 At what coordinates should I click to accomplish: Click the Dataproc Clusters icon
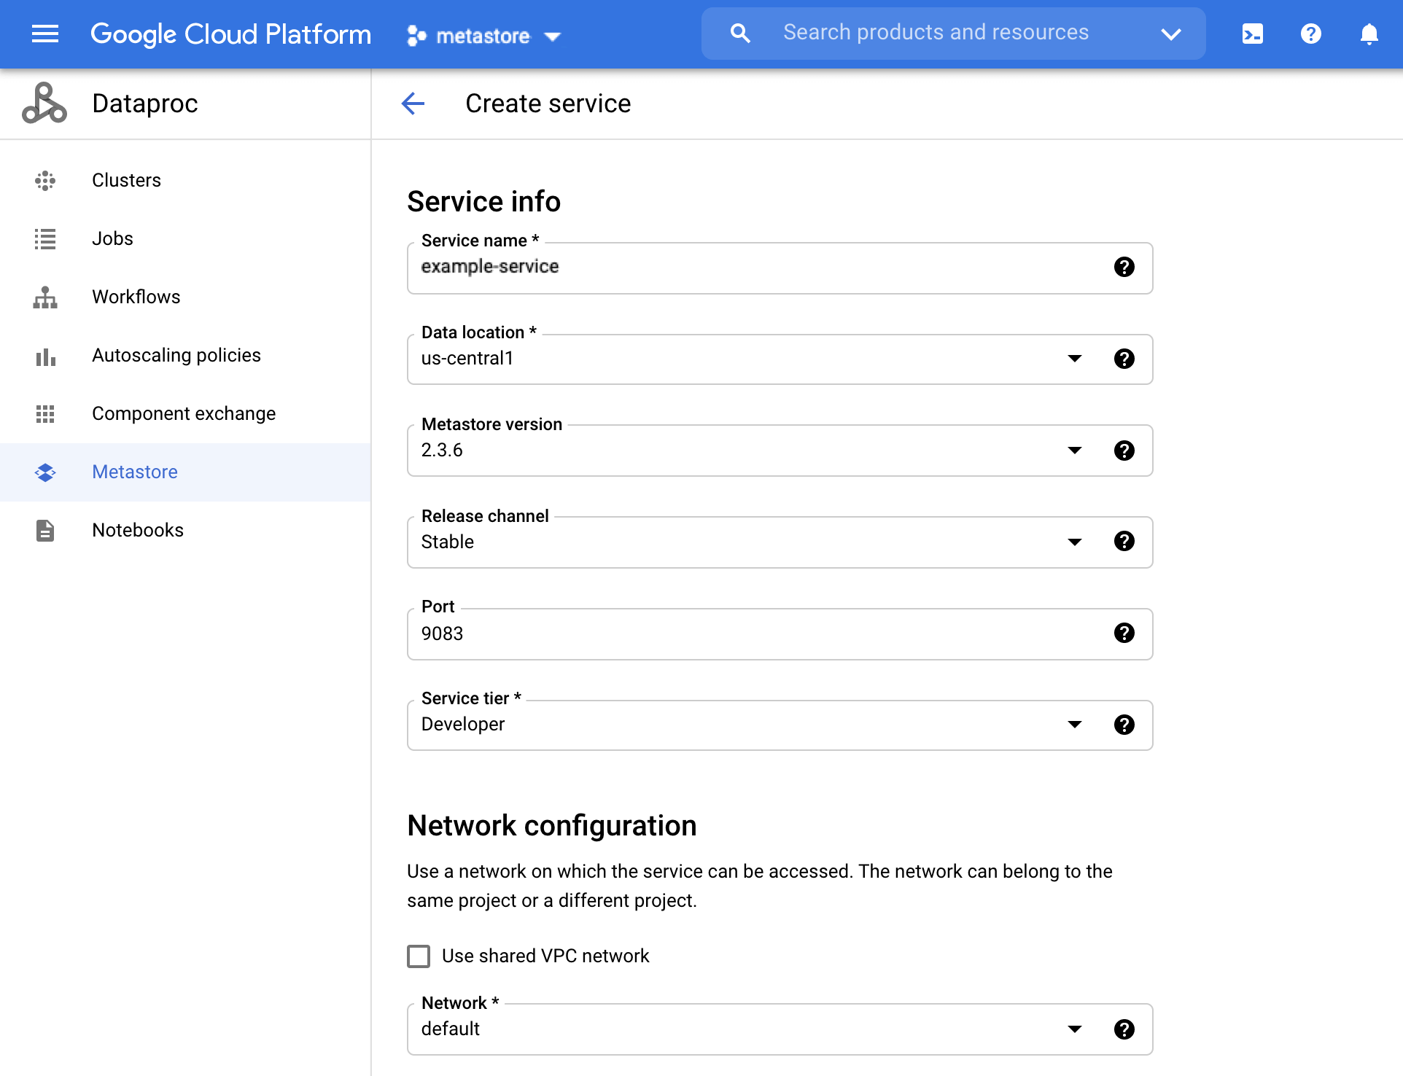(45, 179)
